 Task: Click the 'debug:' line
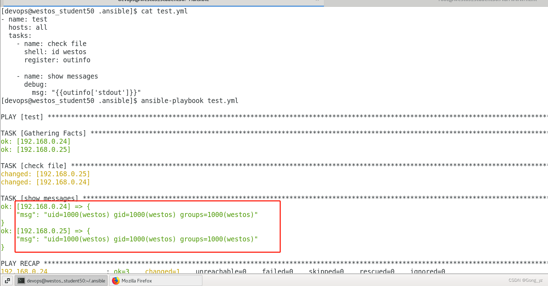coord(36,84)
